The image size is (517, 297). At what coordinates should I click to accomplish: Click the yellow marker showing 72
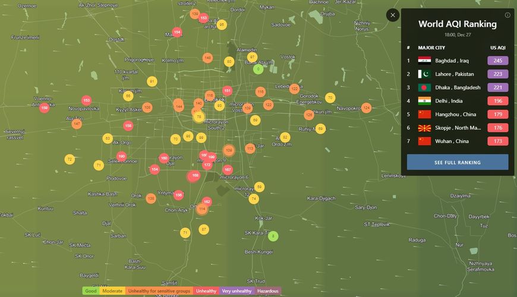coord(70,159)
